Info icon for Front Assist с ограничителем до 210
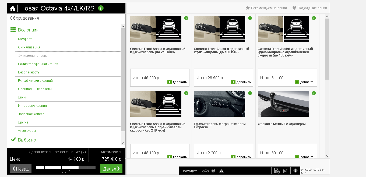 186,93
